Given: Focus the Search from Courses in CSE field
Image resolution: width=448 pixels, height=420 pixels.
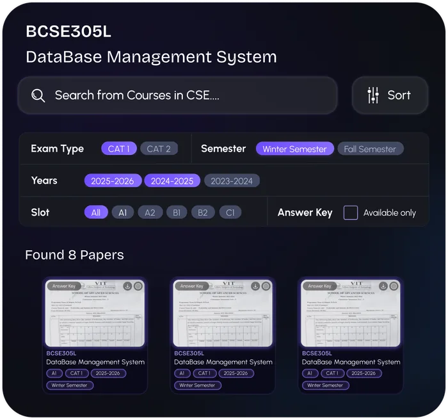Looking at the screenshot, I should (x=177, y=95).
